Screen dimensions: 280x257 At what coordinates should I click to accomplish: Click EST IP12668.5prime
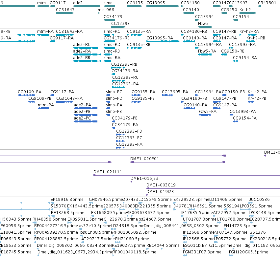pos(184,236)
